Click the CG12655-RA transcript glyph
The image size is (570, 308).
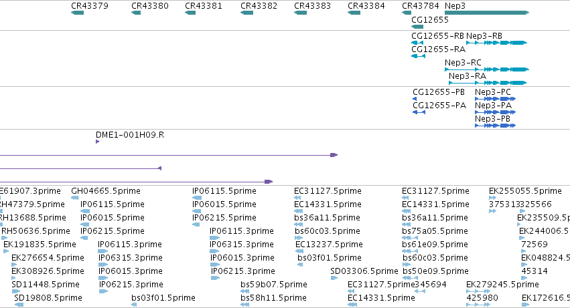coord(419,56)
